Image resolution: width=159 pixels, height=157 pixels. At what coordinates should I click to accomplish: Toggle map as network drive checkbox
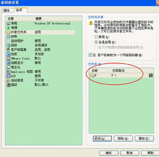pyautogui.click(x=90, y=55)
